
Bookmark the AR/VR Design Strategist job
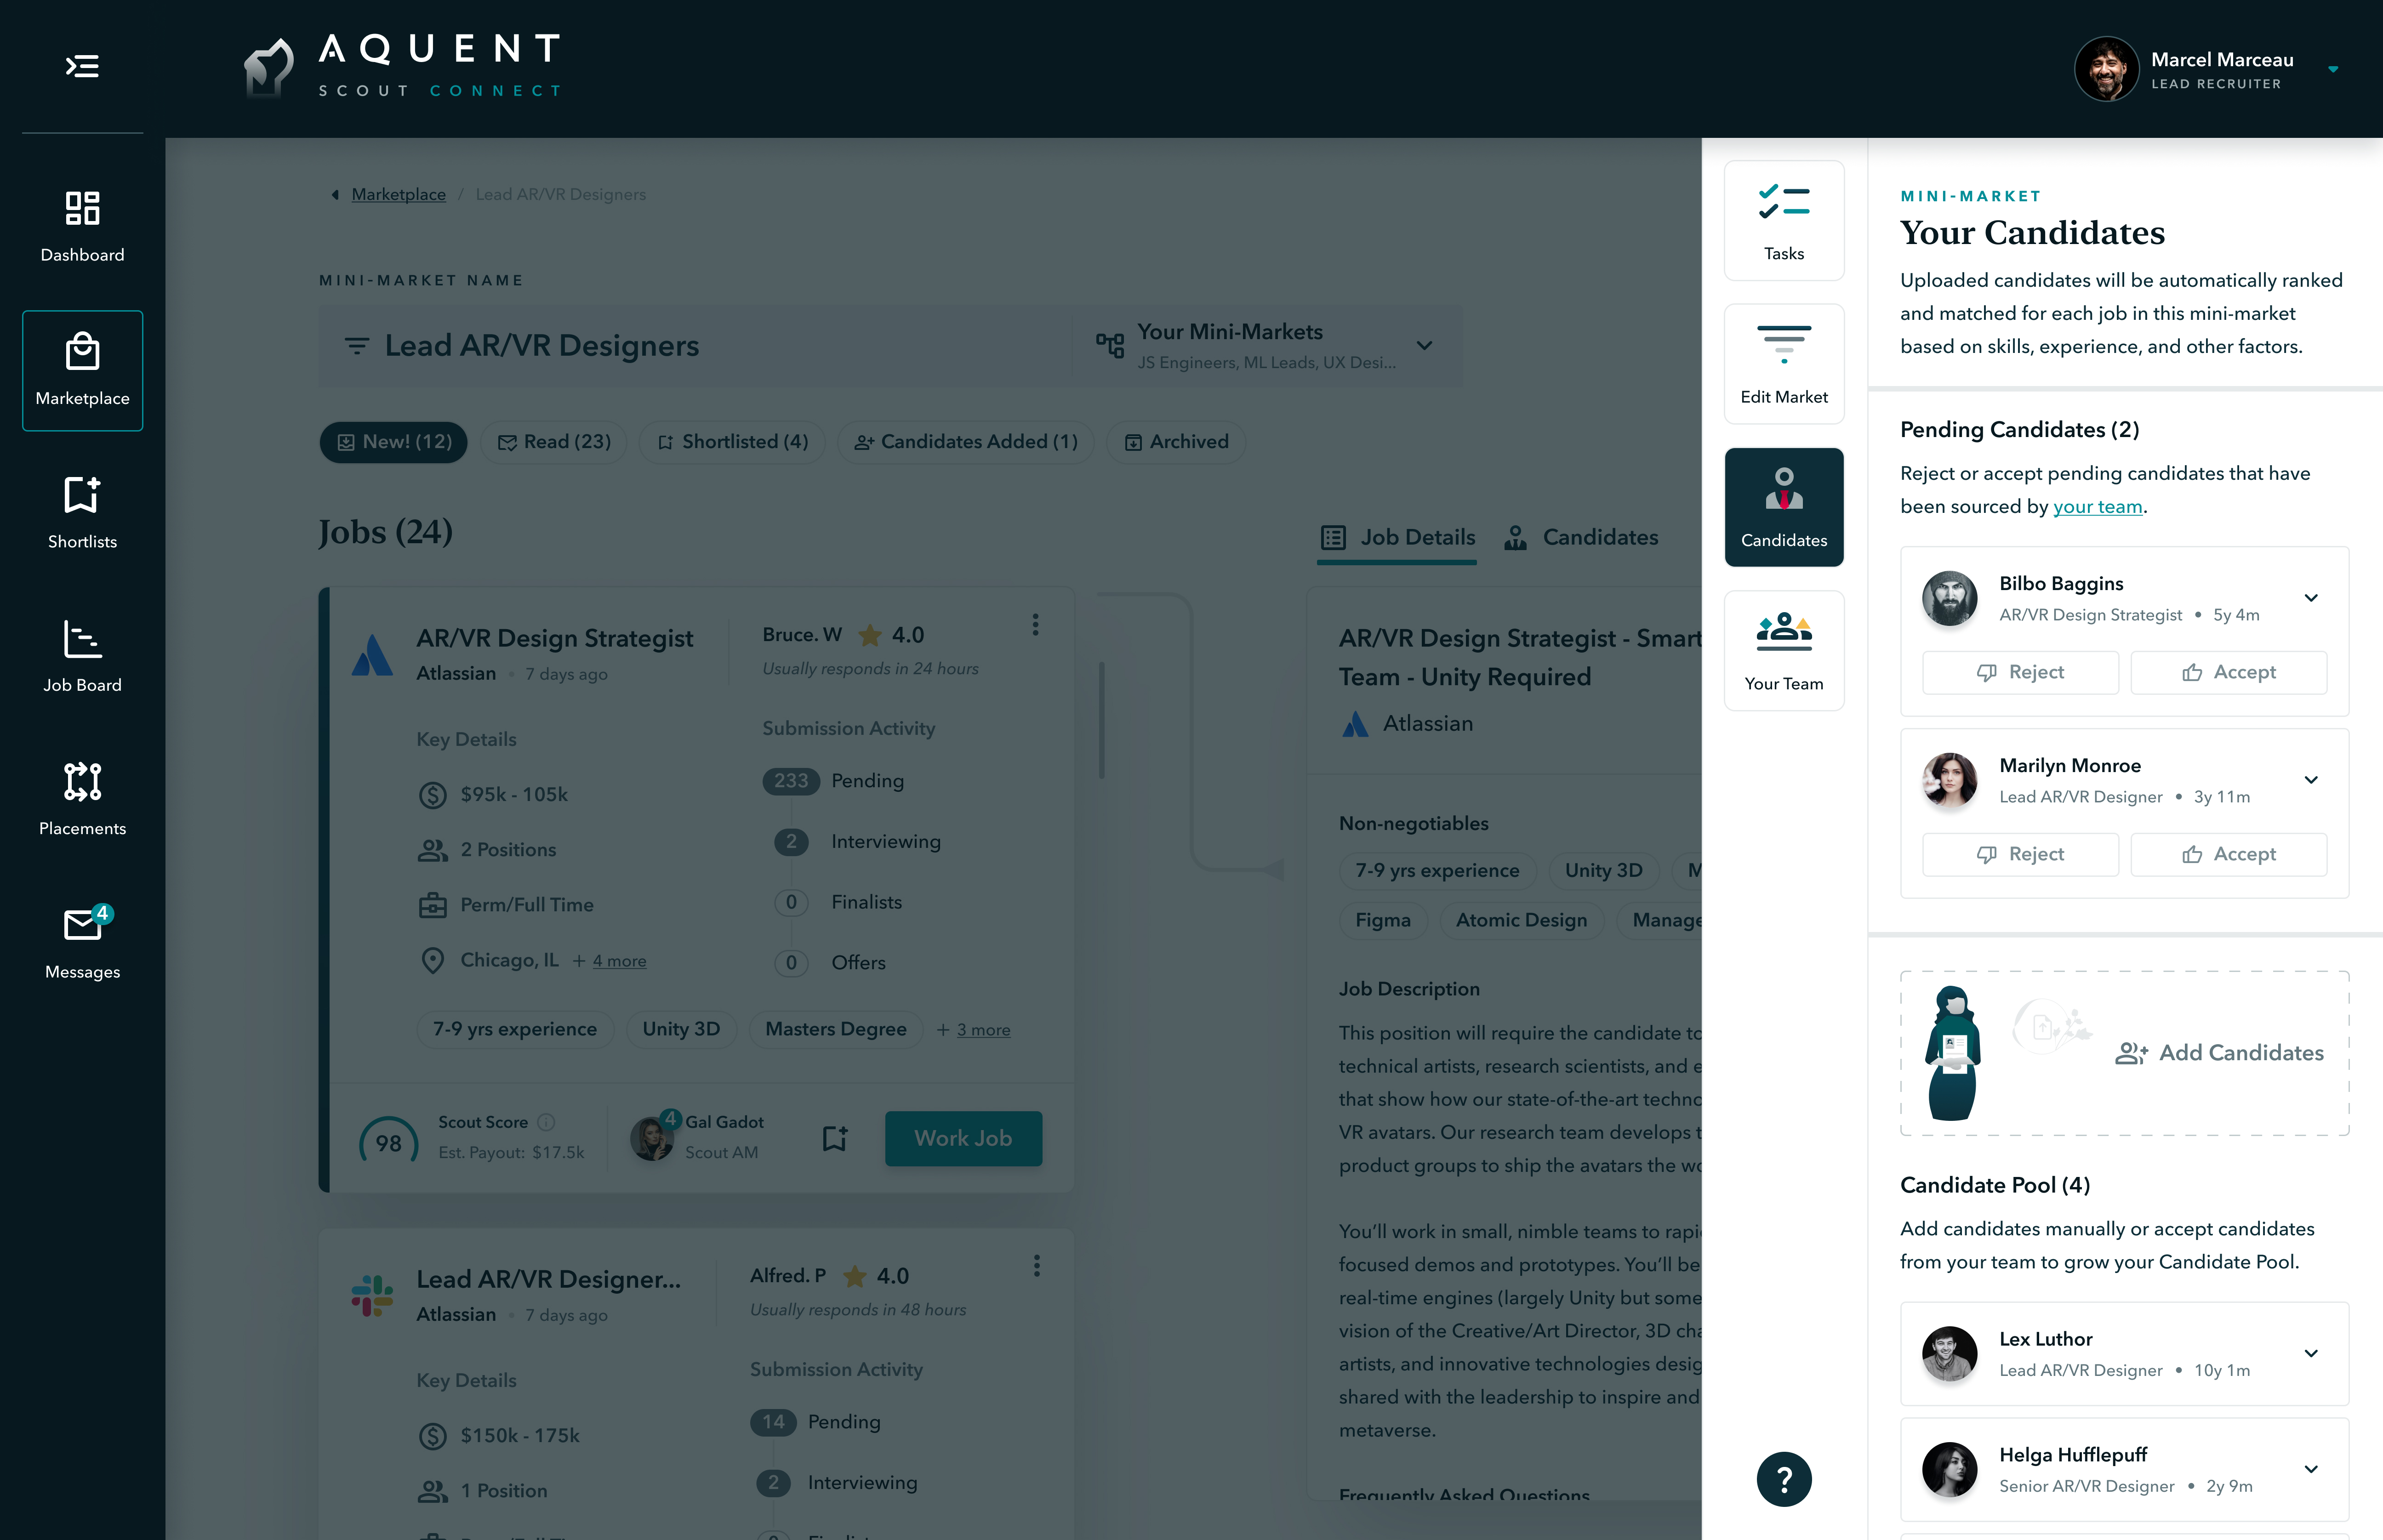(x=835, y=1138)
